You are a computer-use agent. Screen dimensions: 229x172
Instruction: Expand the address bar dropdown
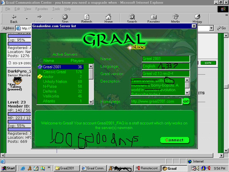211,28
